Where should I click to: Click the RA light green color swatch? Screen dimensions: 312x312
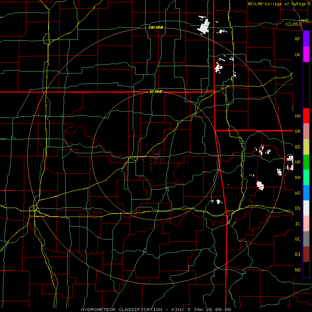[x=306, y=177]
